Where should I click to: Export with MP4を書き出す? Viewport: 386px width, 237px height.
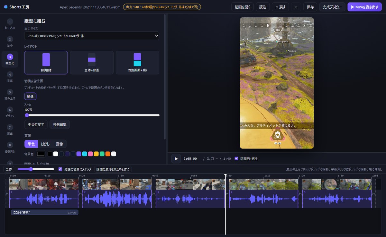click(364, 7)
